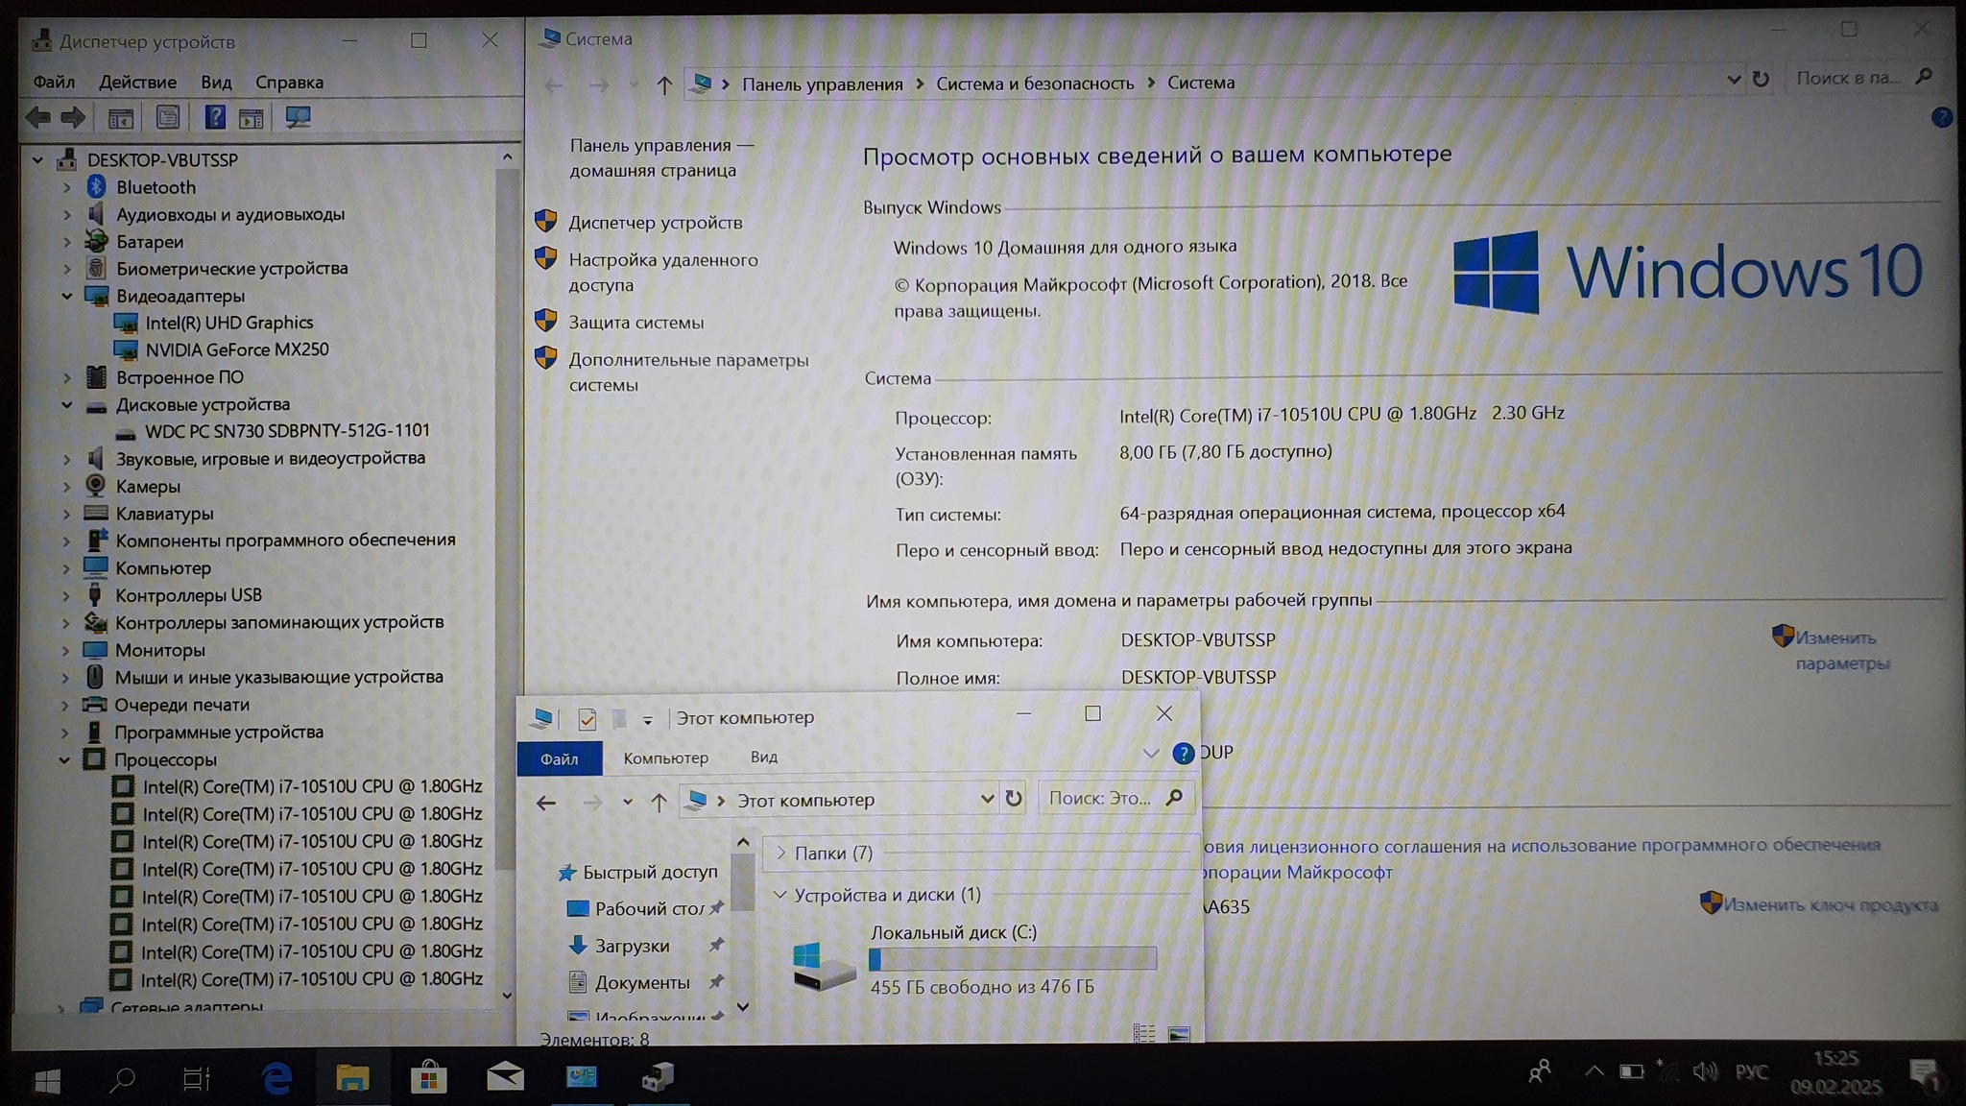Screen dimensions: 1966x1106
Task: Click the refresh icon in System address bar
Action: 1761,80
